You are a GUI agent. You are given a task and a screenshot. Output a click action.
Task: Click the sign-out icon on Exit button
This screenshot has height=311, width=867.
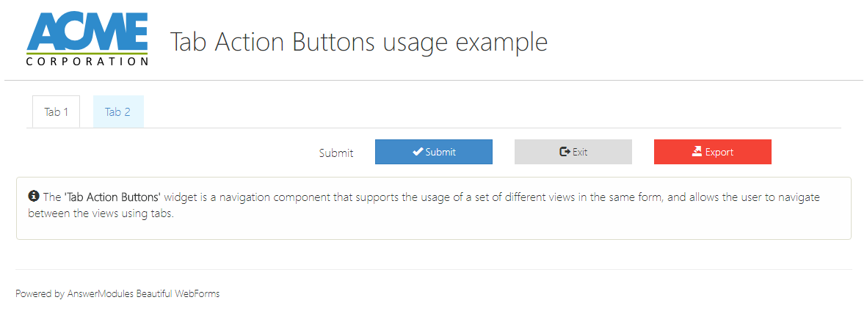point(565,152)
